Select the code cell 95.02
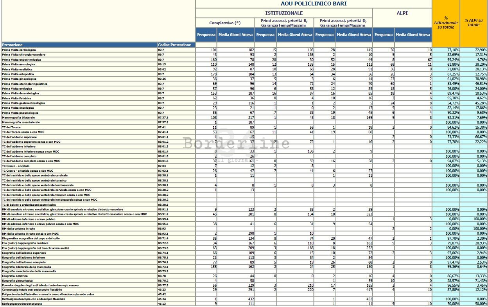Viewport: 488px width, 307px height. tap(161, 69)
